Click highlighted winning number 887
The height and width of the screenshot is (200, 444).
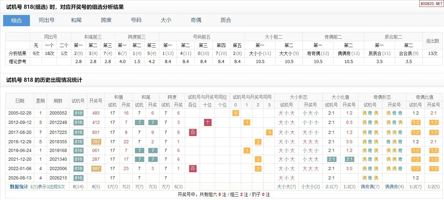pyautogui.click(x=96, y=169)
